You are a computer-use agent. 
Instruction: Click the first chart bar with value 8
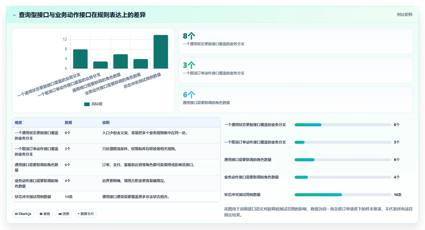pos(80,59)
